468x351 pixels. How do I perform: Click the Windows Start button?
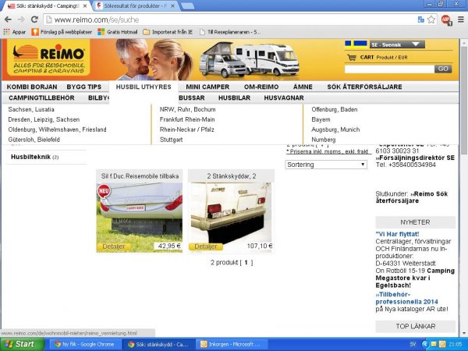[x=19, y=343]
